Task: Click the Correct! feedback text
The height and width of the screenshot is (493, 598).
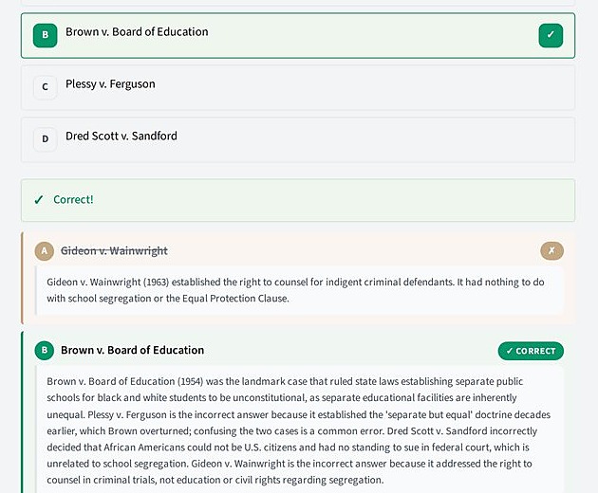Action: pyautogui.click(x=73, y=200)
